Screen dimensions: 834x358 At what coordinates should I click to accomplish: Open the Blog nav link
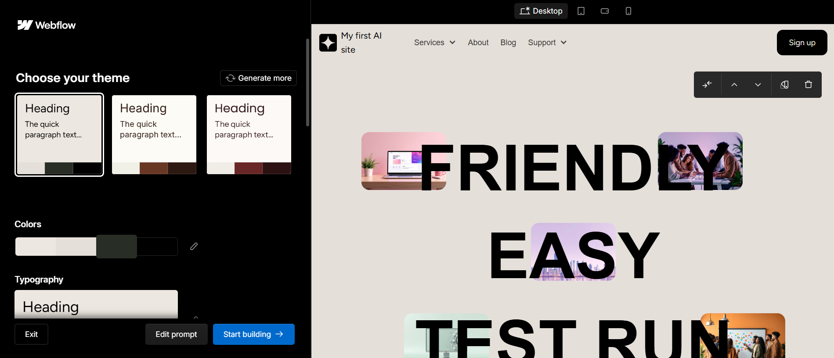click(508, 43)
